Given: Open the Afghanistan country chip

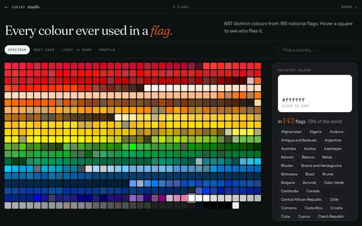Looking at the screenshot, I should (291, 132).
